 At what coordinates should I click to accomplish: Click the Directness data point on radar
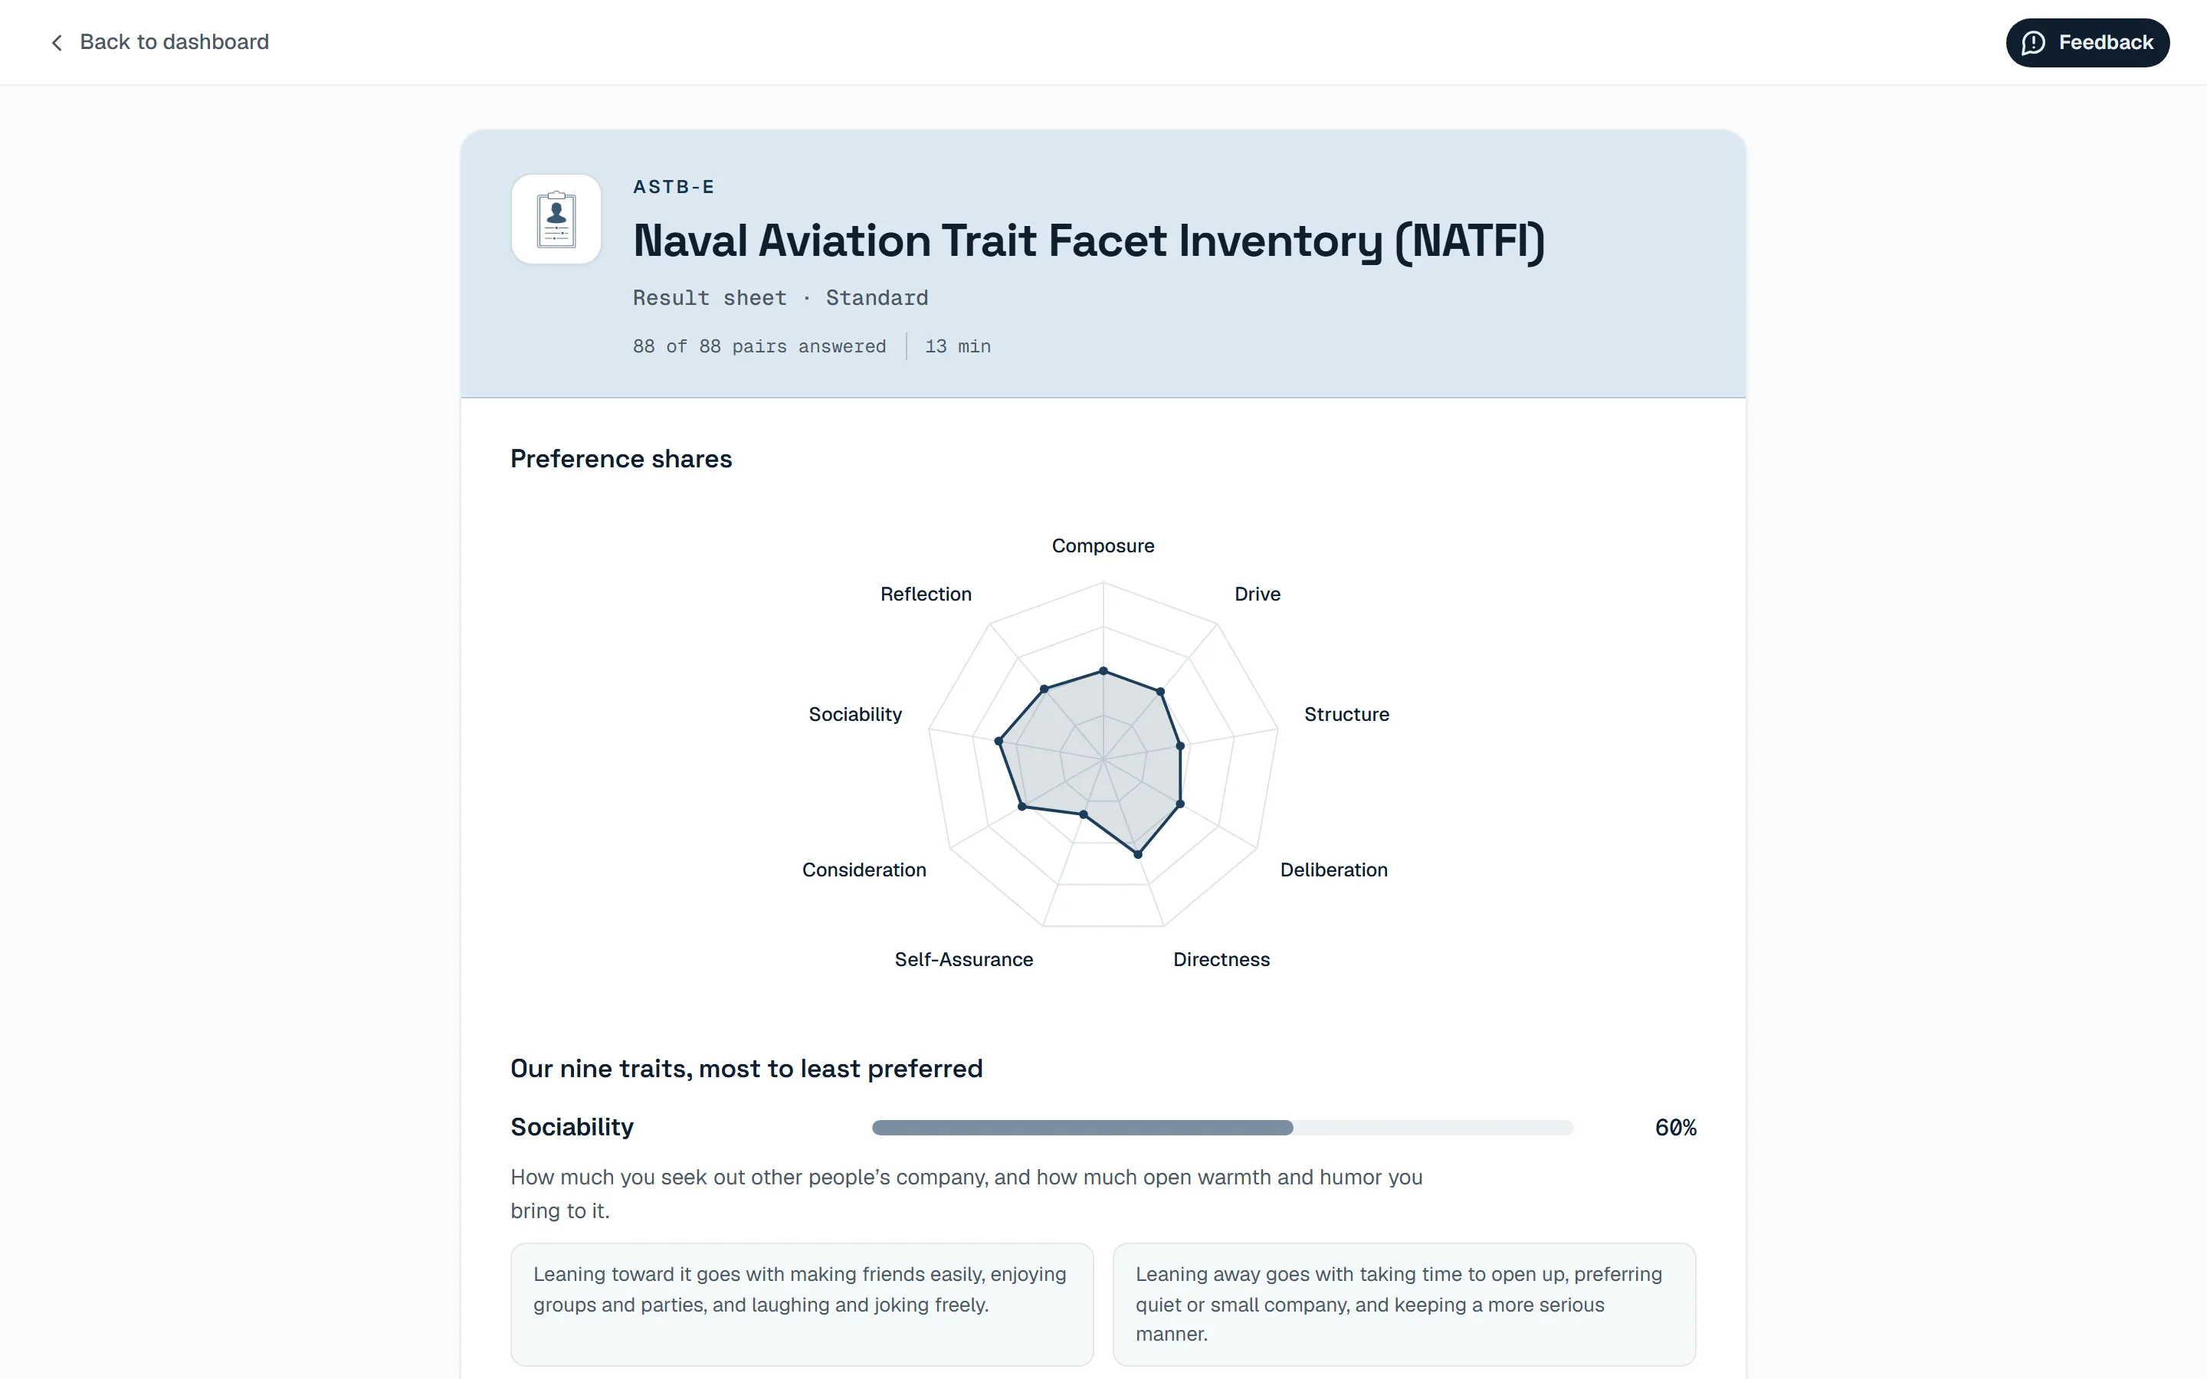[x=1137, y=853]
